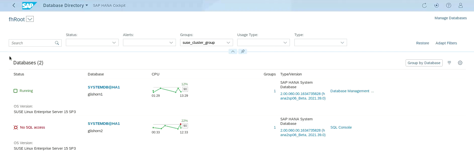The image size is (474, 161).
Task: Open the sort databases icon
Action: click(x=449, y=63)
